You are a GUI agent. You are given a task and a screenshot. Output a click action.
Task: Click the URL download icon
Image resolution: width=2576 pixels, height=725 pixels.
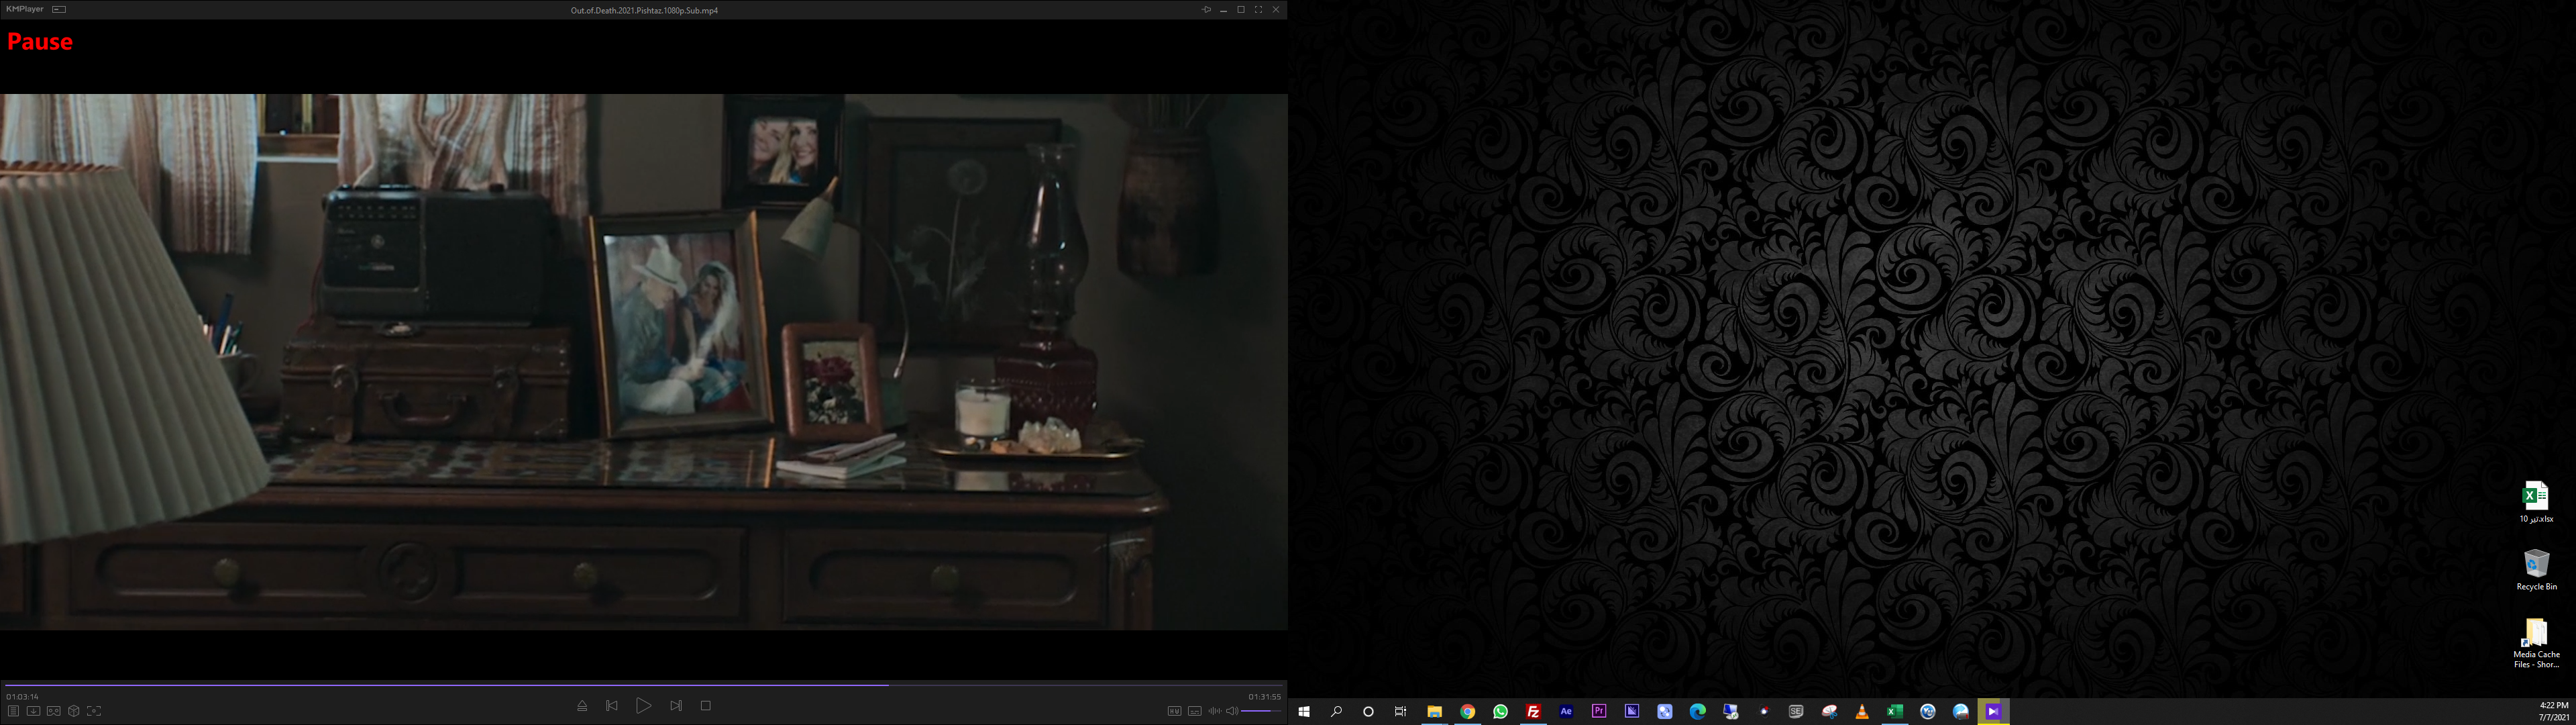coord(33,711)
